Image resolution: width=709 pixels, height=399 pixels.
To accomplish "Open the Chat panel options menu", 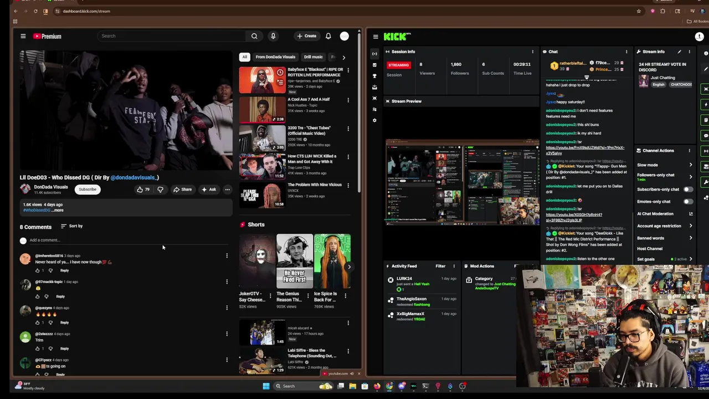I will (x=626, y=52).
